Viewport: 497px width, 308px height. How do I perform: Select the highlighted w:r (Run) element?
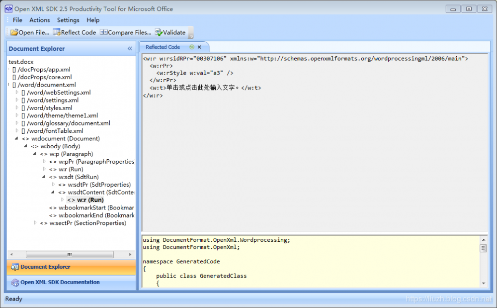click(x=85, y=200)
